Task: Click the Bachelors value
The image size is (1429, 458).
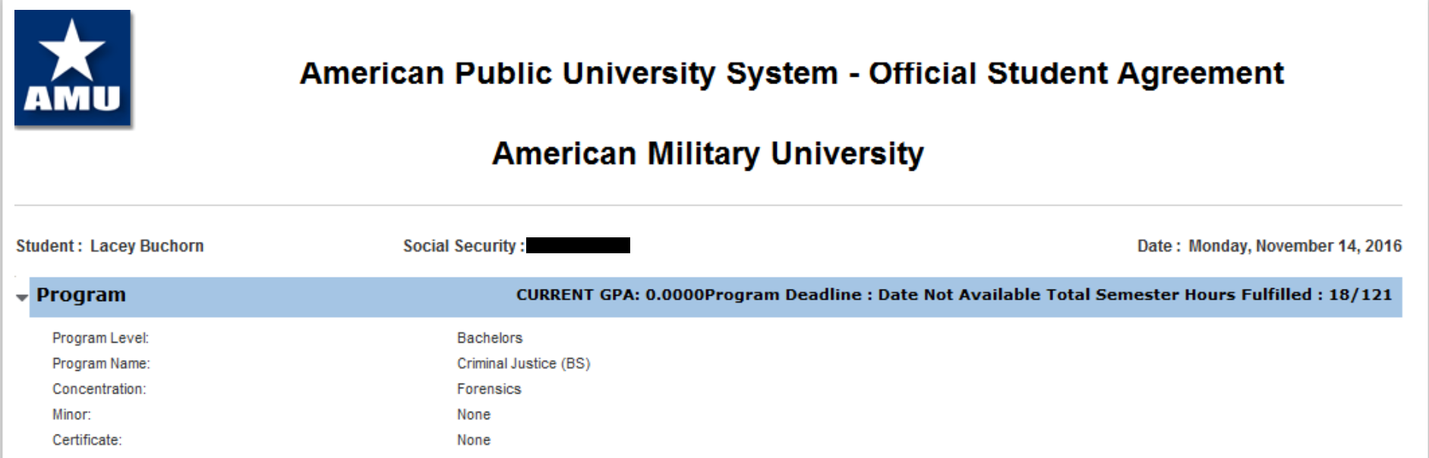Action: pos(490,338)
